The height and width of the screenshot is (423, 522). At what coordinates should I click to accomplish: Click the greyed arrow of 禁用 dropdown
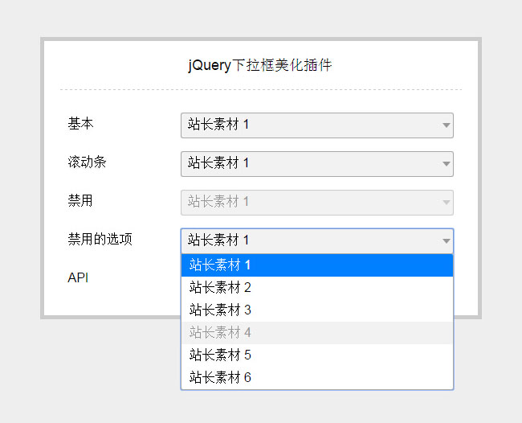point(446,203)
